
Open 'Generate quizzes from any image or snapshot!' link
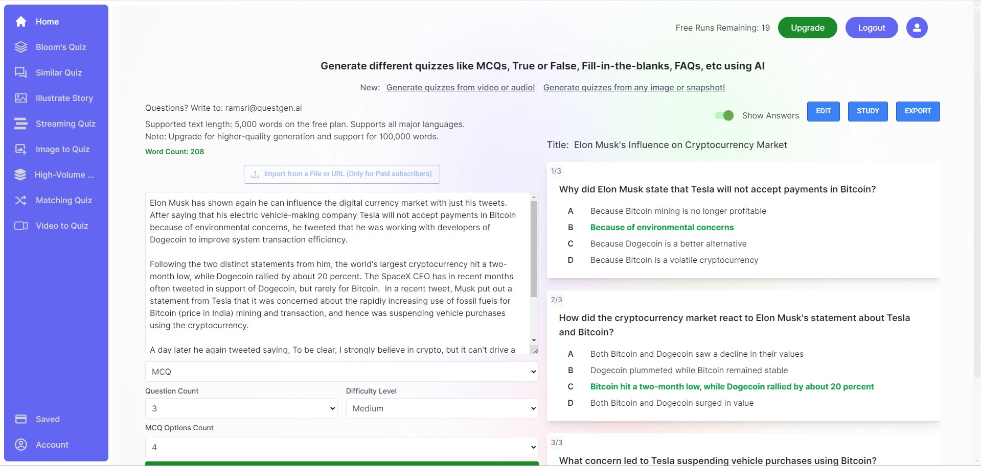coord(634,87)
